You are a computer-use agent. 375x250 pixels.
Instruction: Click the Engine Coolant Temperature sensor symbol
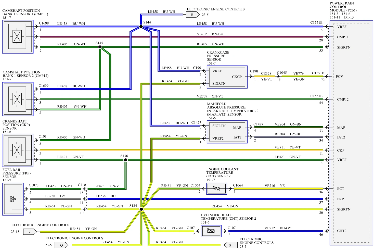216,189
